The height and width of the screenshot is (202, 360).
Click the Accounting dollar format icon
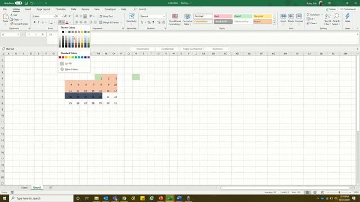tap(142, 22)
